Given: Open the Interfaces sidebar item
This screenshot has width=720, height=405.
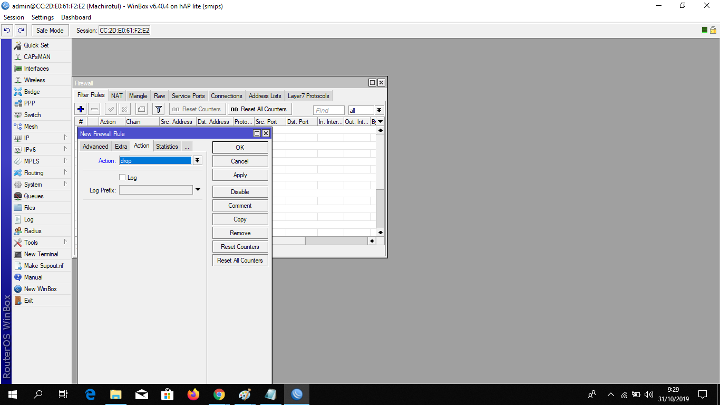Looking at the screenshot, I should tap(42, 69).
